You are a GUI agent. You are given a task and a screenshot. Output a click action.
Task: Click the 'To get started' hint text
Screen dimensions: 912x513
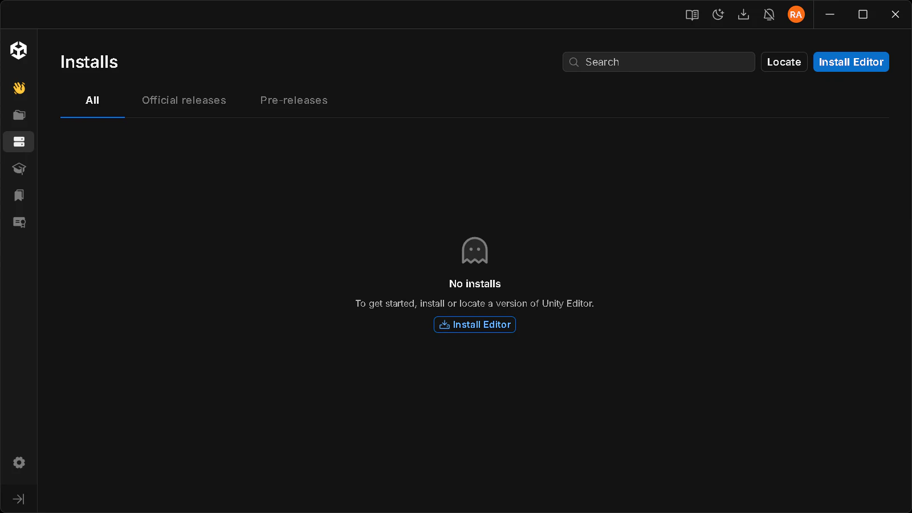(x=475, y=304)
